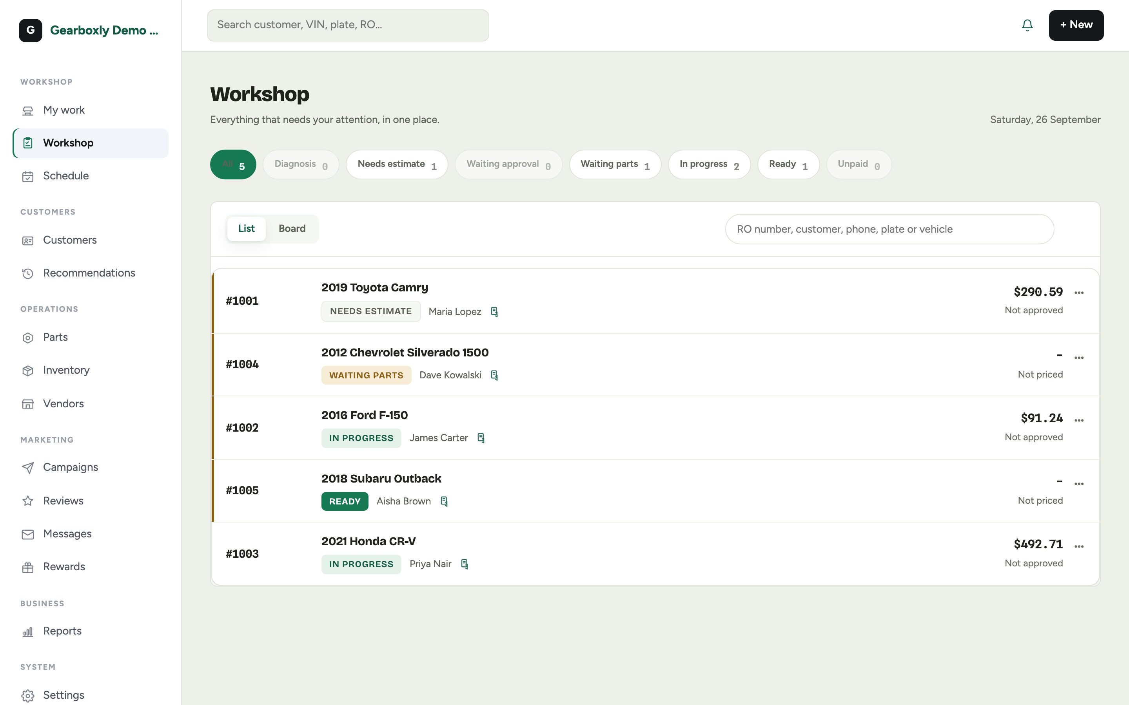Switch to the Board view
The height and width of the screenshot is (705, 1129).
point(292,228)
